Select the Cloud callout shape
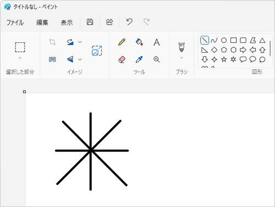 [x=262, y=59]
